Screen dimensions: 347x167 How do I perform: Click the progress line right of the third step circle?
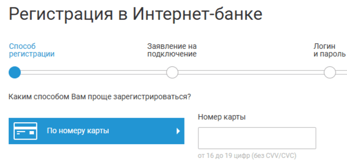[341, 72]
